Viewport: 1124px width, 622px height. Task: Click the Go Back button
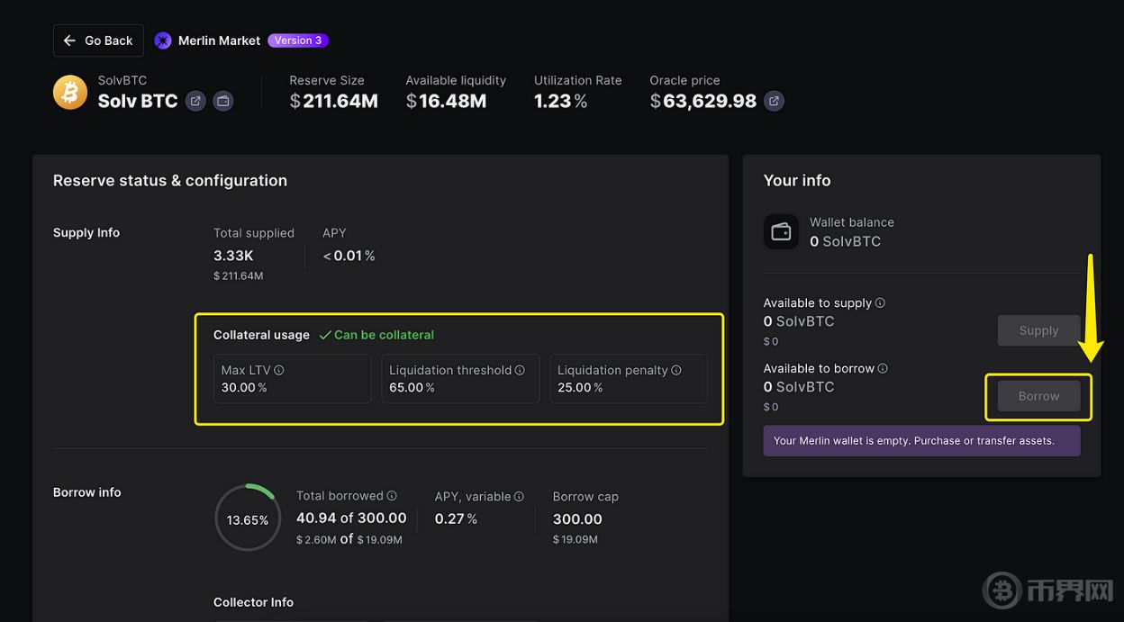coord(97,40)
